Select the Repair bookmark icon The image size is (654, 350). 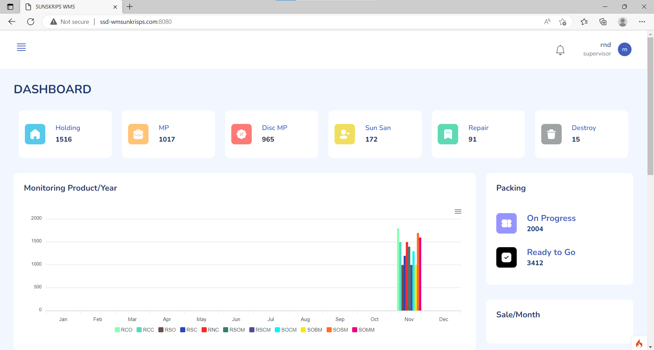pyautogui.click(x=448, y=134)
